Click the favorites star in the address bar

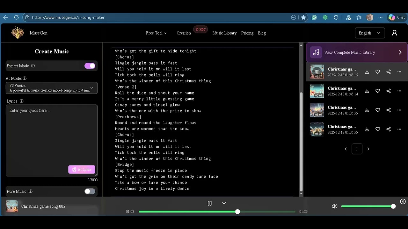pos(303,17)
